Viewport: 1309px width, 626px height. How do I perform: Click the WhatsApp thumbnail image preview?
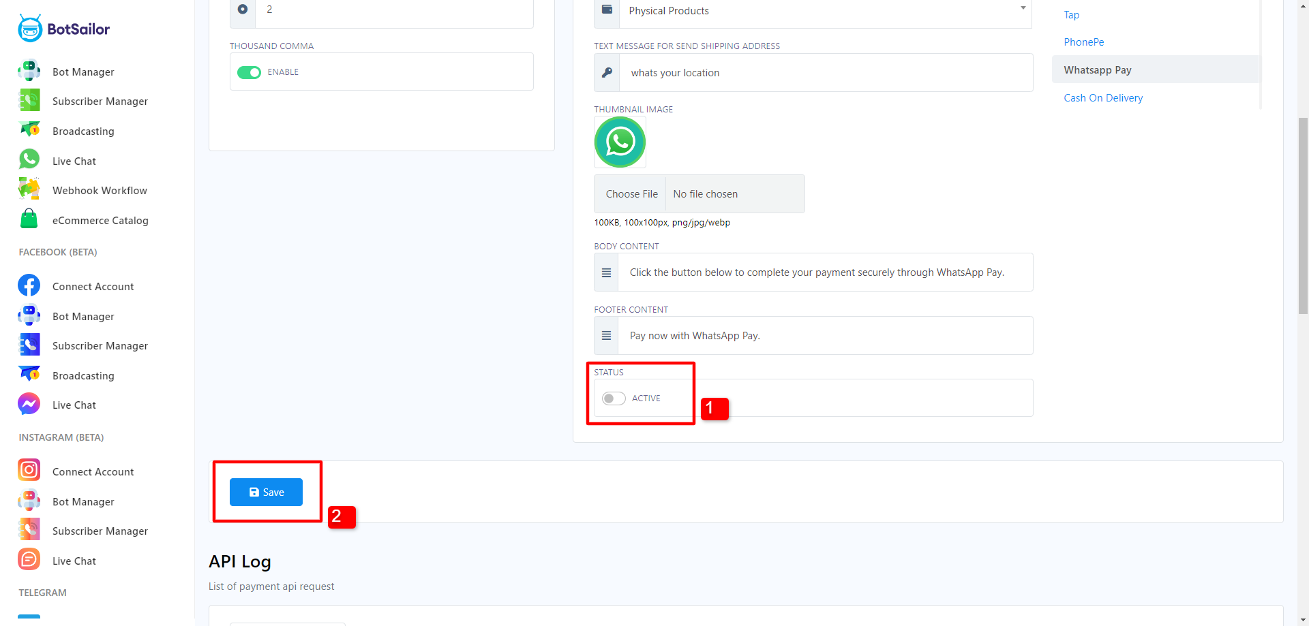(620, 142)
